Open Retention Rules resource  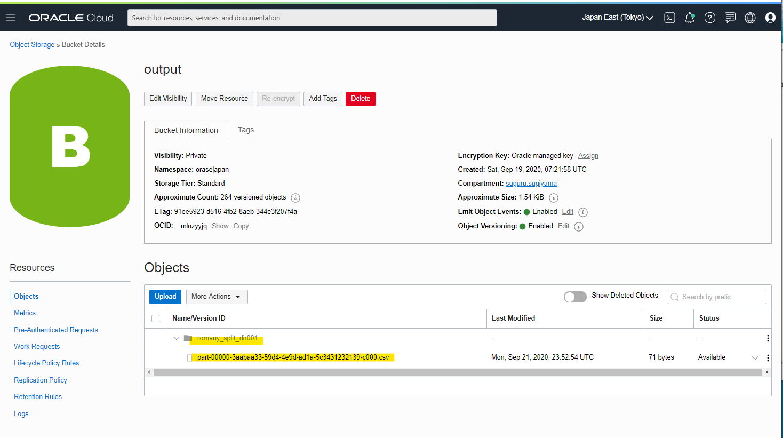pyautogui.click(x=38, y=397)
